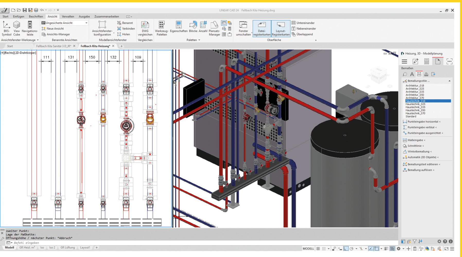Open the Ungesicherte Ansicht dropdown
The image size is (462, 257).
click(86, 23)
